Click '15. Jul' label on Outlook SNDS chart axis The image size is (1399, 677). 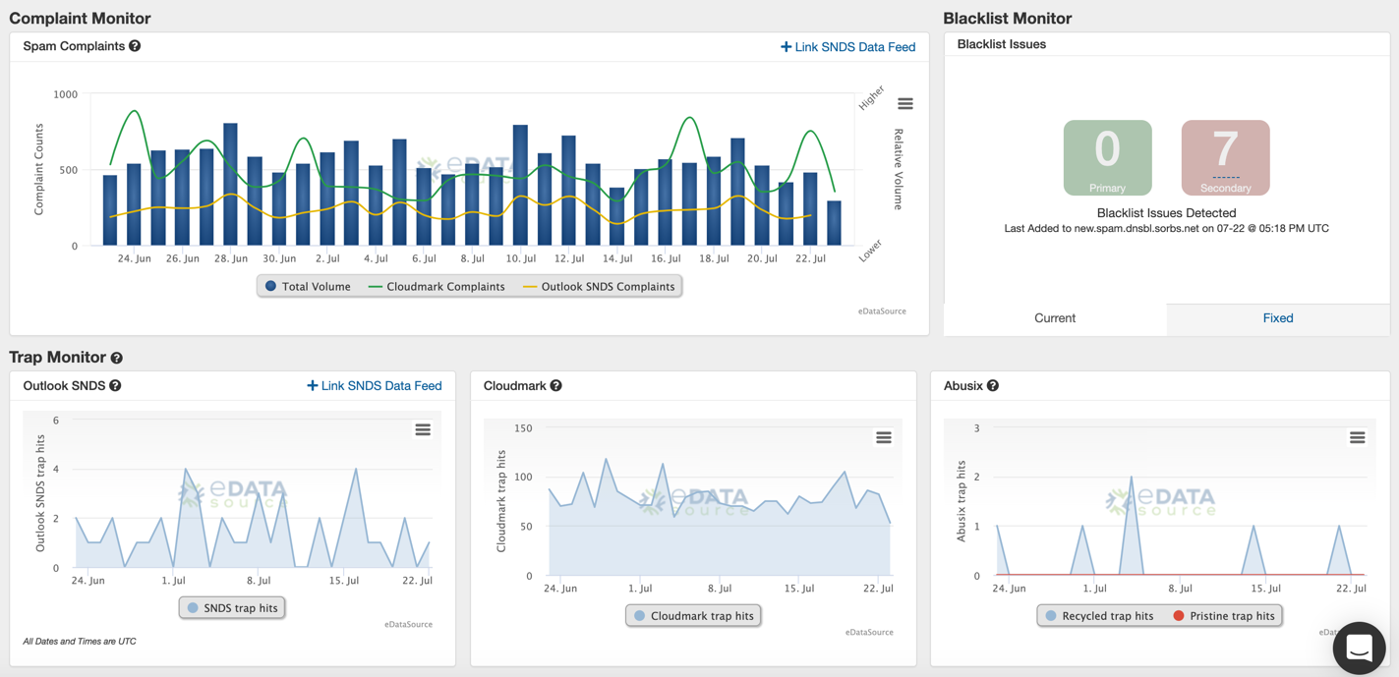[x=344, y=581]
